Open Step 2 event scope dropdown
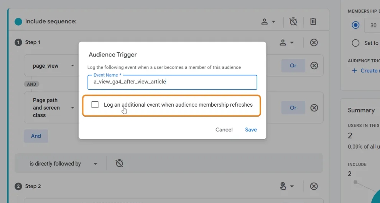This screenshot has height=203, width=380. coord(287,186)
